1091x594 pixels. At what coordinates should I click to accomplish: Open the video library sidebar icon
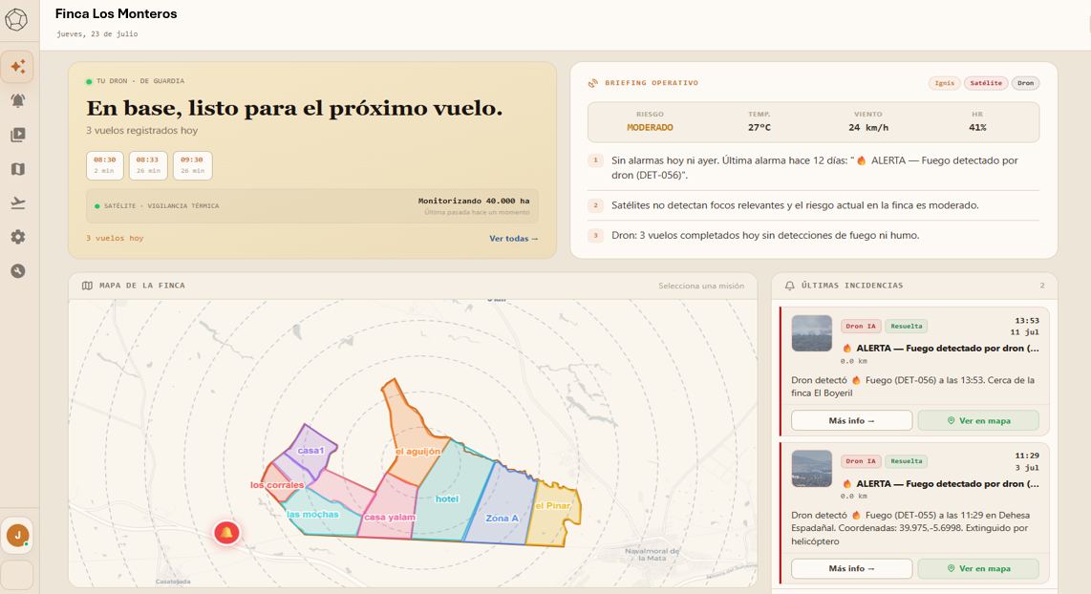coord(18,135)
